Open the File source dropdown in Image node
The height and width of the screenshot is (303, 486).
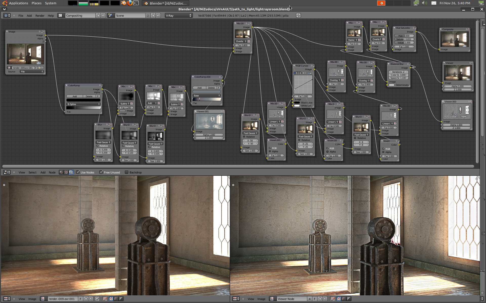32,71
